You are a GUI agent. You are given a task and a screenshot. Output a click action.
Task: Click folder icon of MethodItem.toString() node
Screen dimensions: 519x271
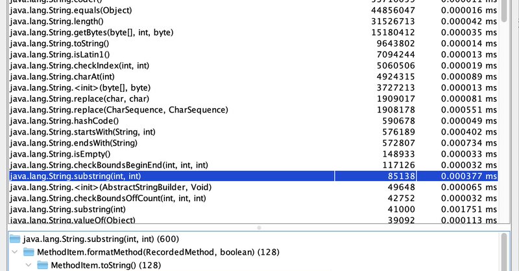[x=42, y=265]
